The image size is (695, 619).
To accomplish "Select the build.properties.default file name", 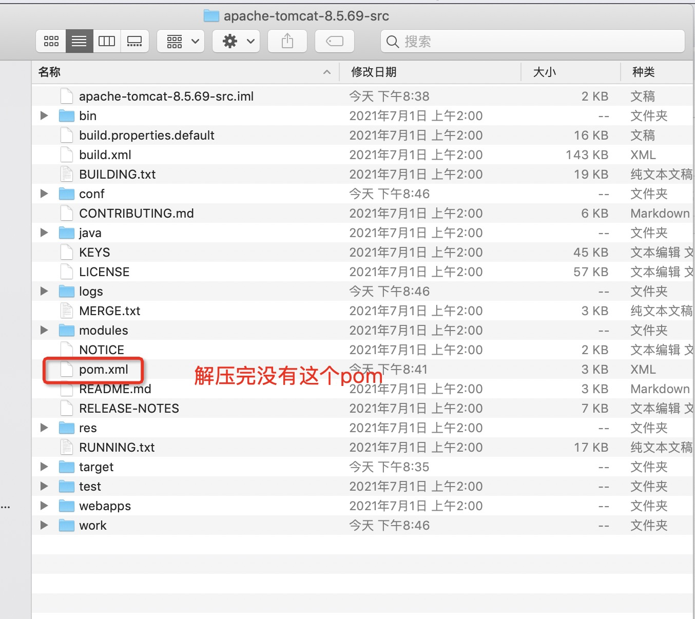I will click(x=147, y=135).
